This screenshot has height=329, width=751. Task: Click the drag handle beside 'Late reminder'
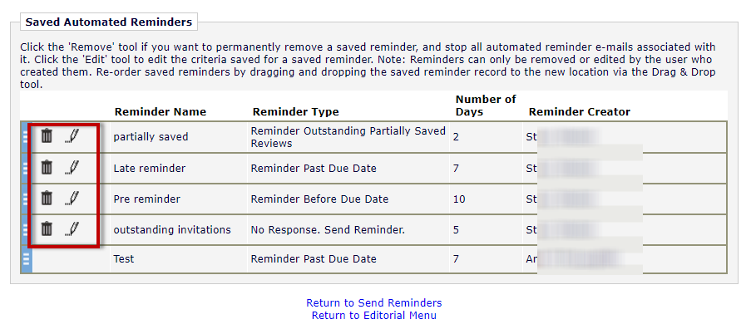pyautogui.click(x=27, y=169)
